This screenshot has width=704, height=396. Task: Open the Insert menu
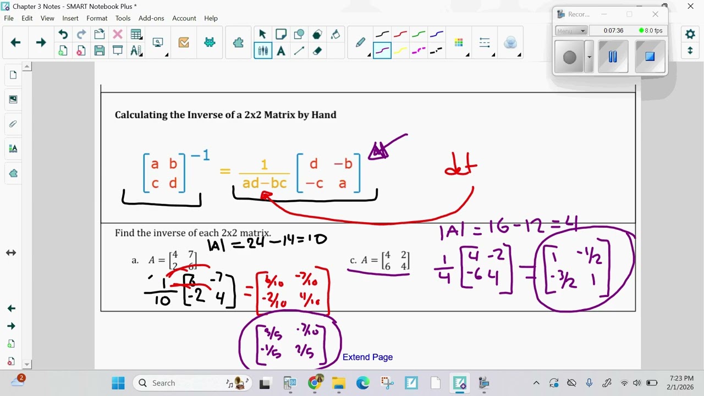pyautogui.click(x=70, y=18)
